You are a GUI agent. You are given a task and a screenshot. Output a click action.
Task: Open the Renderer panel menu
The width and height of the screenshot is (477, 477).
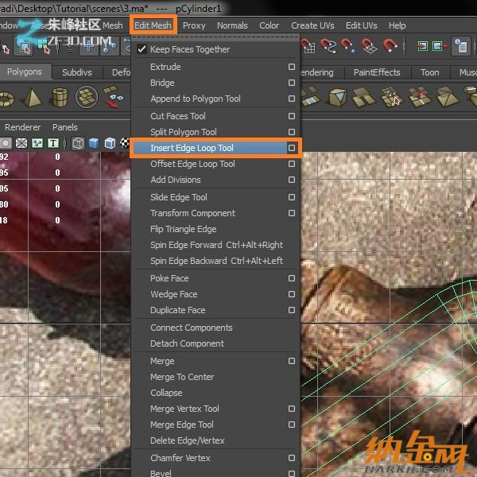[x=22, y=127]
